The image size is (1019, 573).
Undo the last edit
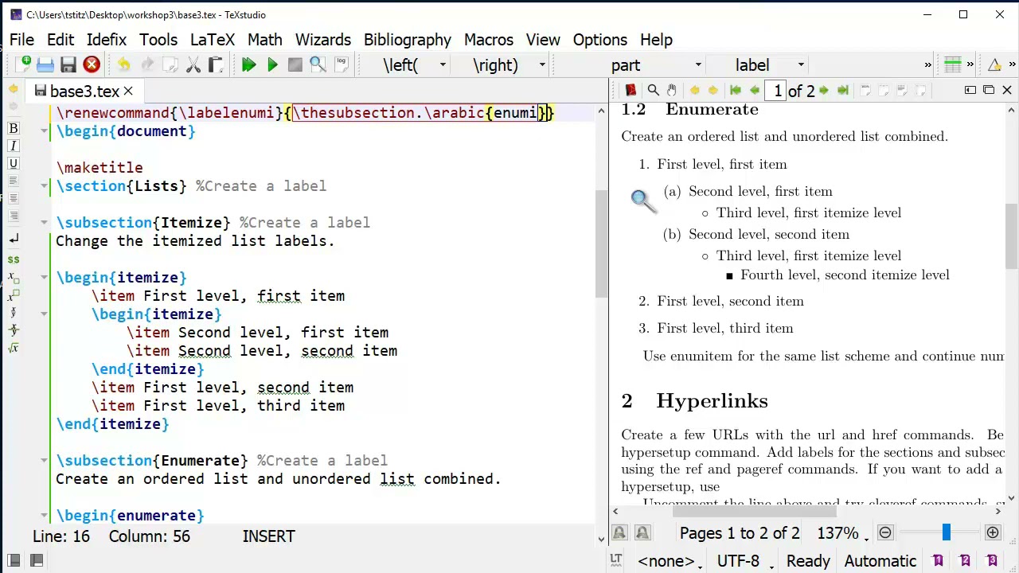pyautogui.click(x=124, y=65)
